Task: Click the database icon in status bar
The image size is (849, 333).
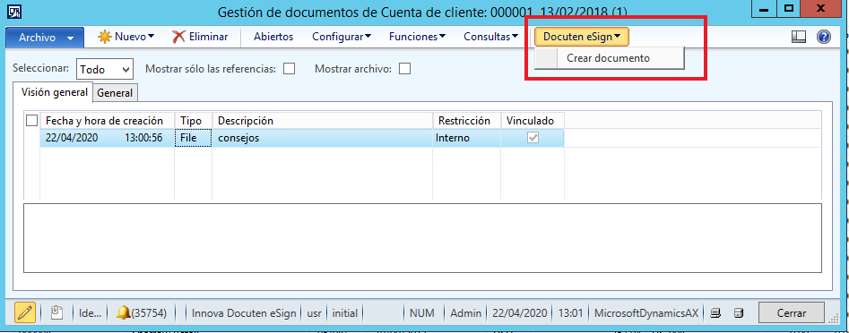Action: pos(738,312)
